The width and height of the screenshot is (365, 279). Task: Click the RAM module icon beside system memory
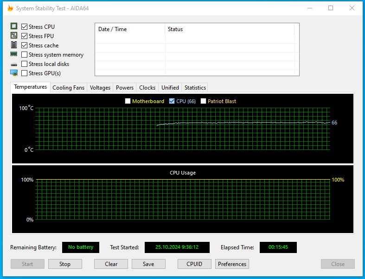14,54
